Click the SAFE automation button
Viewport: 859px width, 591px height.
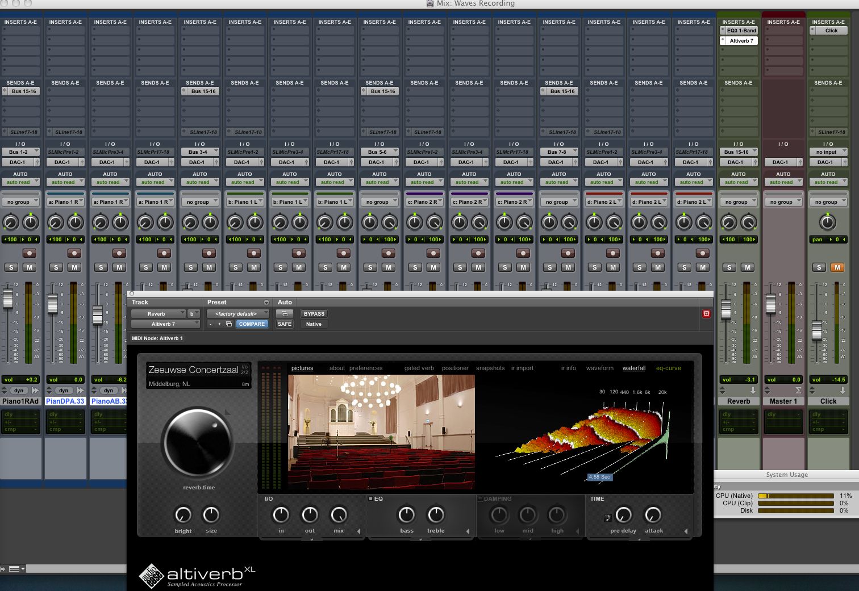[x=284, y=324]
